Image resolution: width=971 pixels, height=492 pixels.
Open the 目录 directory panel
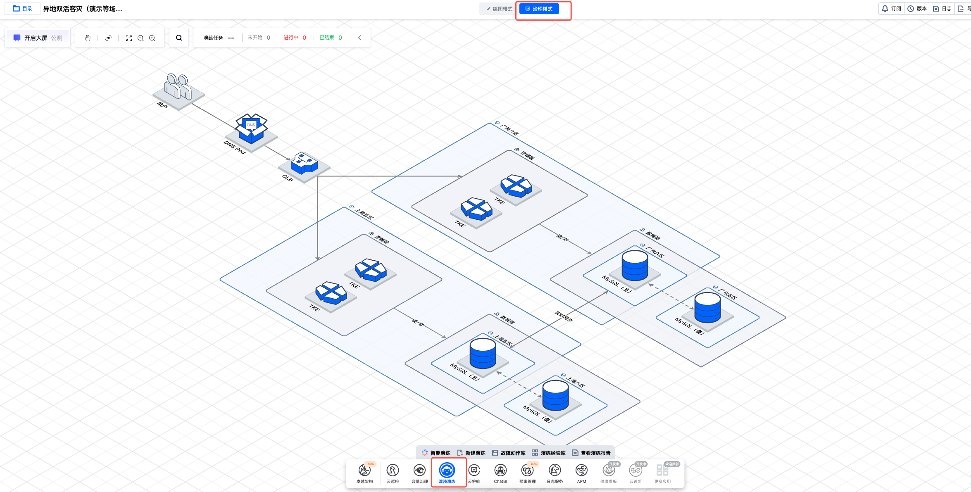[23, 9]
